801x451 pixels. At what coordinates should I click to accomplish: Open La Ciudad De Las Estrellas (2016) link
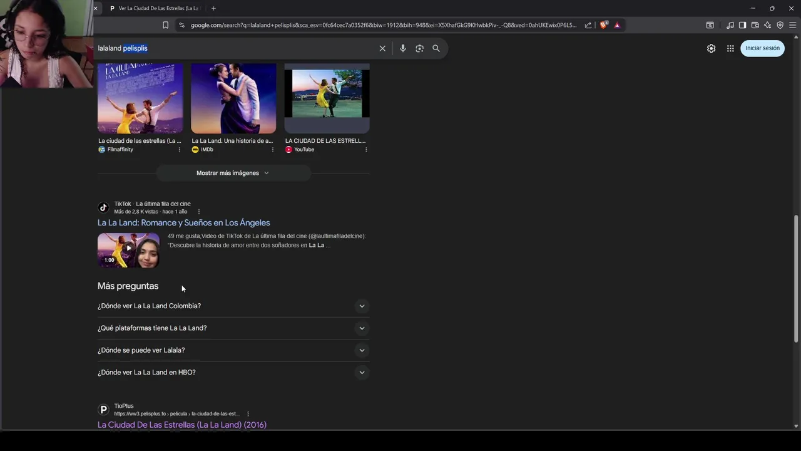[x=182, y=425]
